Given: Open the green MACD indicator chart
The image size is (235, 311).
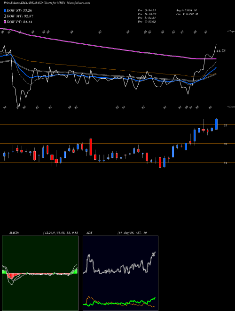Looking at the screenshot, I should tap(40, 273).
